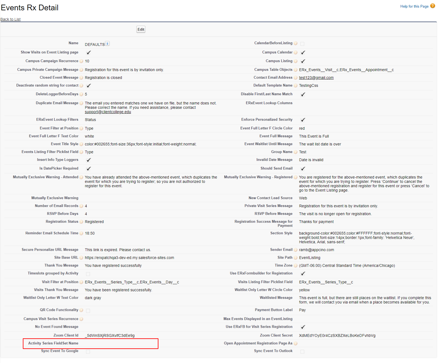Toggle the Sync Event To Google checkbox
This screenshot has width=440, height=363.
tap(88, 352)
